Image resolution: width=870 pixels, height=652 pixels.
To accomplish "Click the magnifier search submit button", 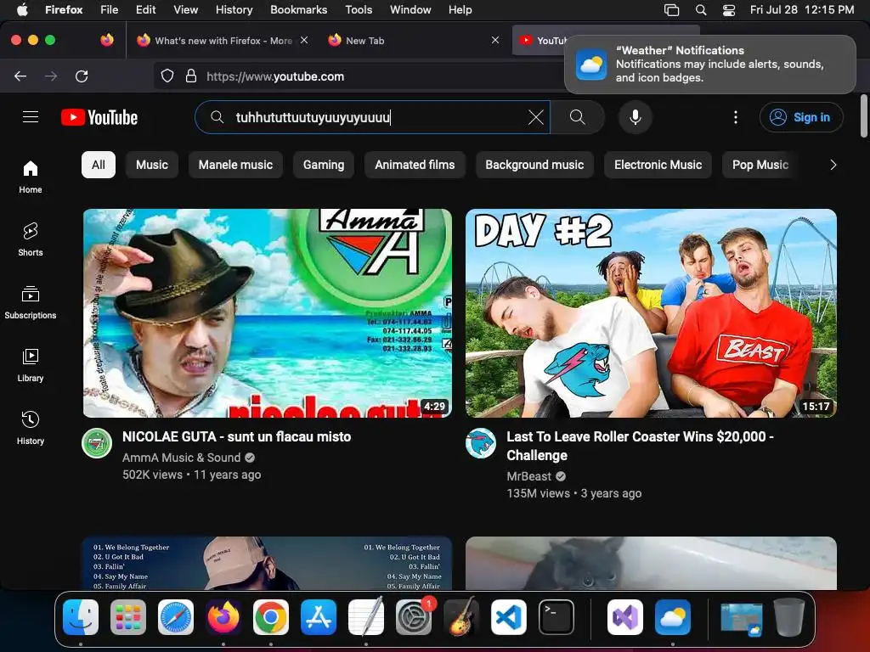I will (578, 117).
